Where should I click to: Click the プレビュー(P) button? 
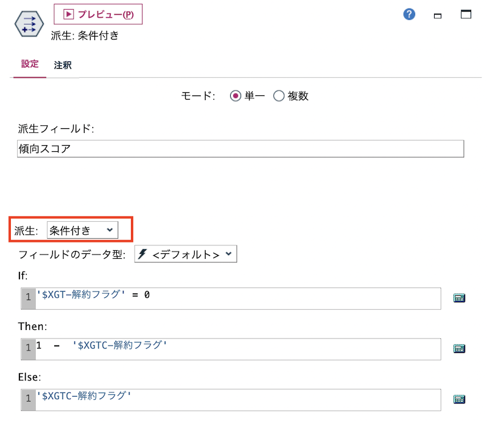(x=99, y=14)
